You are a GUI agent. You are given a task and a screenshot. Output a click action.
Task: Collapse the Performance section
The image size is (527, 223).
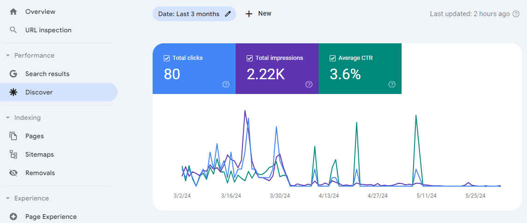tap(8, 55)
